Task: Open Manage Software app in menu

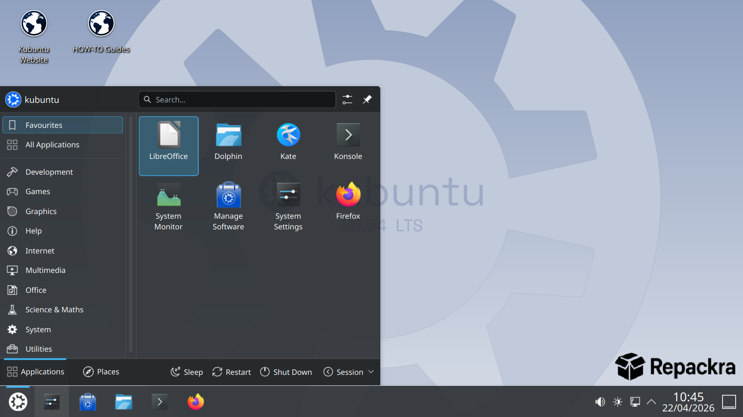Action: pos(228,206)
